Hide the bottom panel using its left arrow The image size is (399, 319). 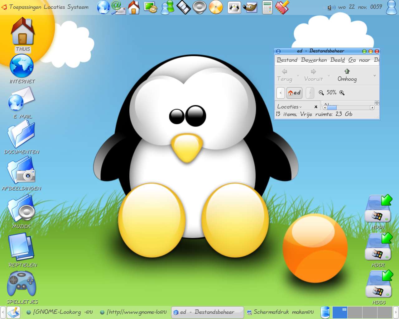[x=3, y=312]
